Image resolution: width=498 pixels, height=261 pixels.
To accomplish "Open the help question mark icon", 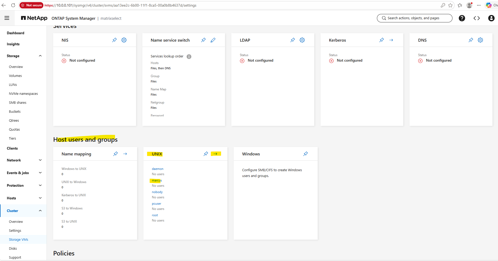I will 462,18.
